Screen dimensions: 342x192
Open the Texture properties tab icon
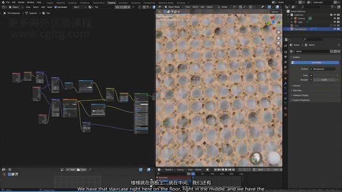pos(285,115)
